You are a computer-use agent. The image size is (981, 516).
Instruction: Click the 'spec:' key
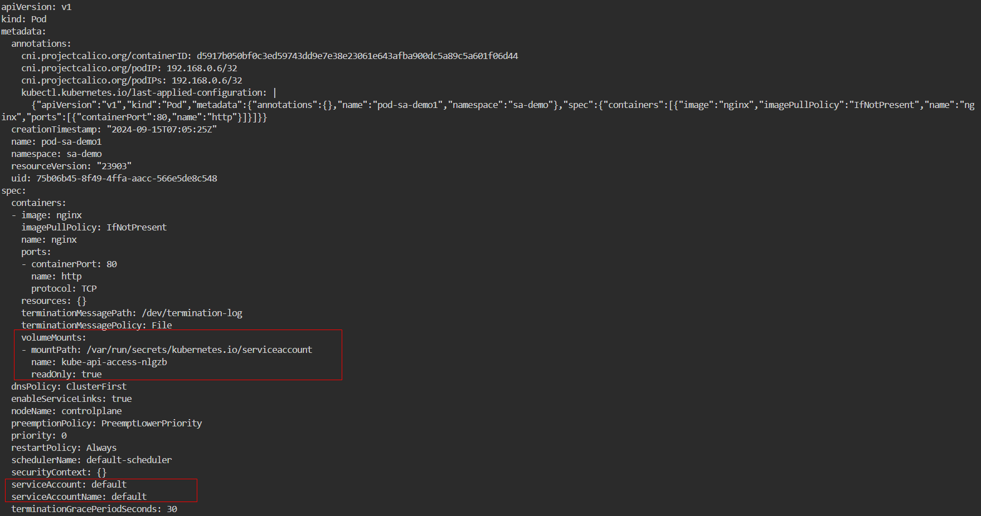pyautogui.click(x=13, y=191)
